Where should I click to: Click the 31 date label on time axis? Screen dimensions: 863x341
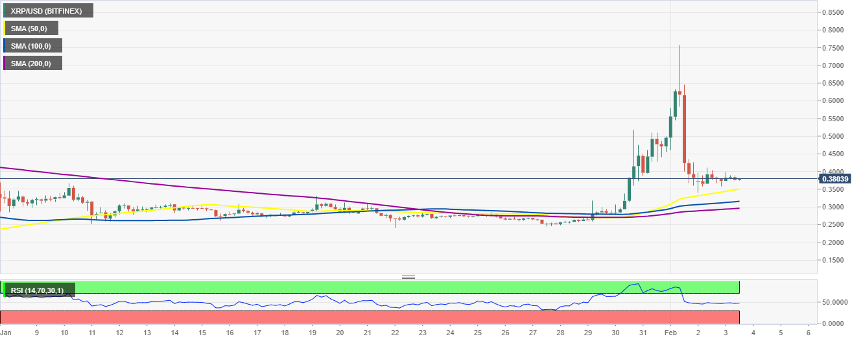click(x=643, y=333)
